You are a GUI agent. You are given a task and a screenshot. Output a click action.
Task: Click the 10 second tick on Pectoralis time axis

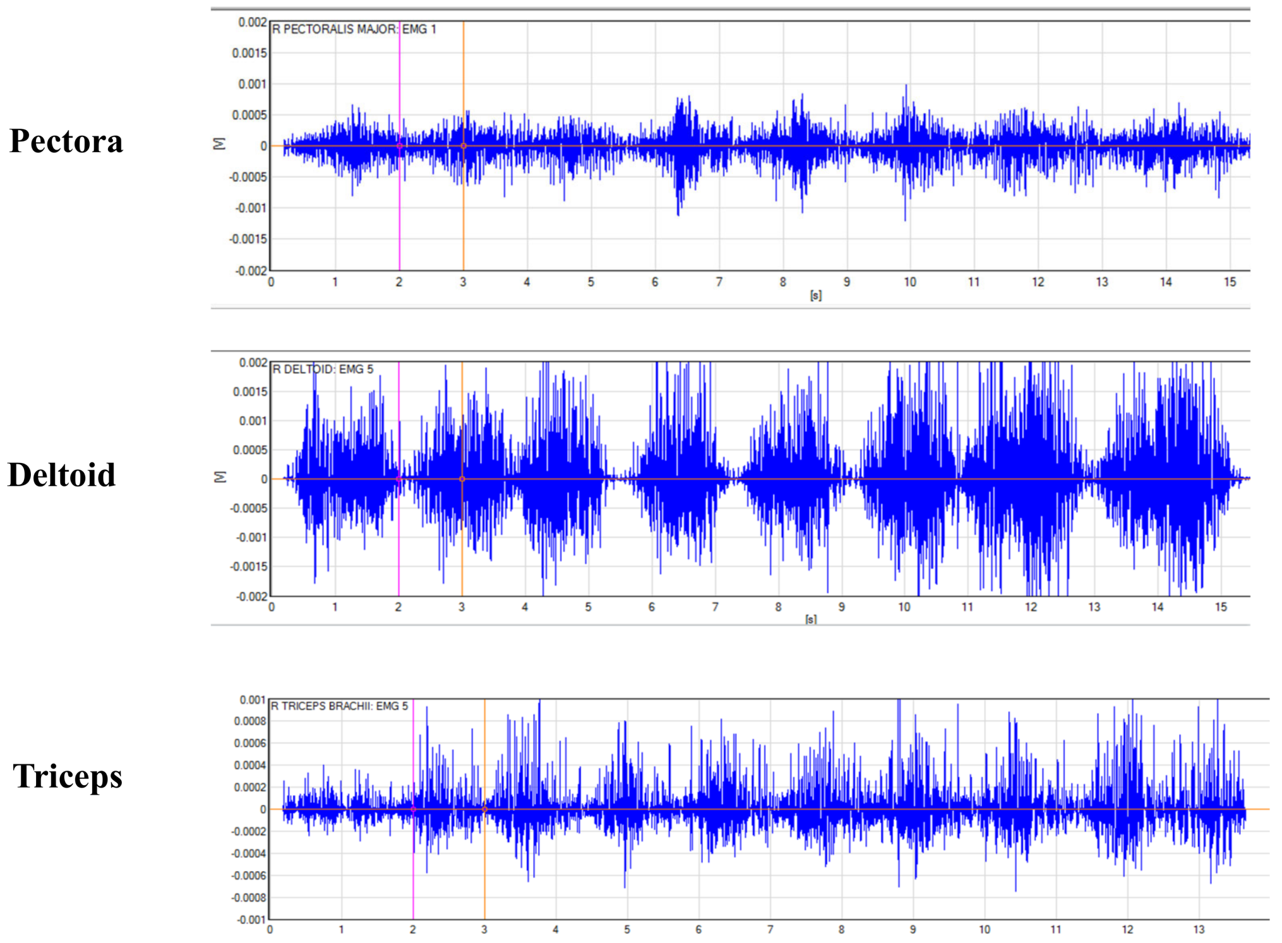click(x=910, y=282)
